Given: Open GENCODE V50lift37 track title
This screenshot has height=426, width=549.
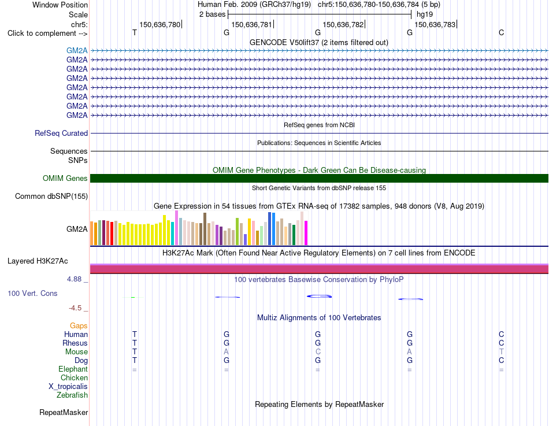Looking at the screenshot, I should pos(318,42).
